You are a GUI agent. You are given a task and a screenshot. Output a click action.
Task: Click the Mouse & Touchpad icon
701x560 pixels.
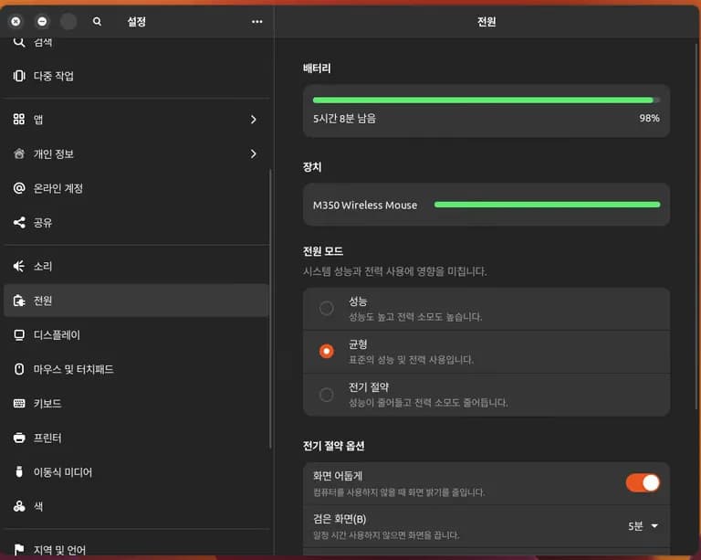[19, 369]
